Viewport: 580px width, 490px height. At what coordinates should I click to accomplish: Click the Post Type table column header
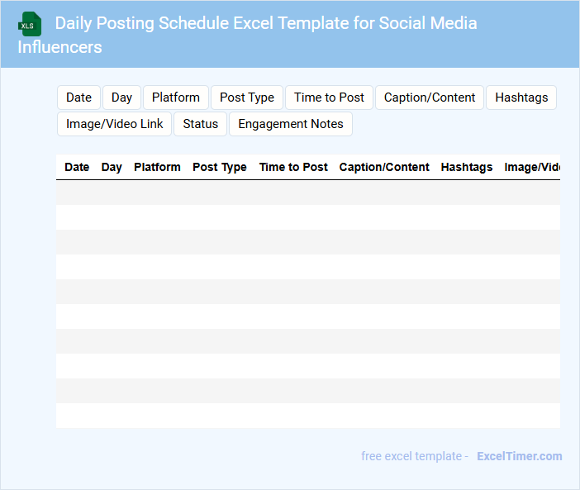(220, 167)
